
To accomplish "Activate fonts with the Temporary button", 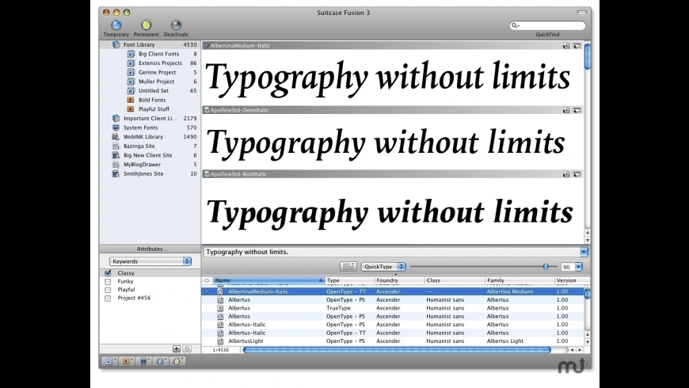I will [x=116, y=25].
